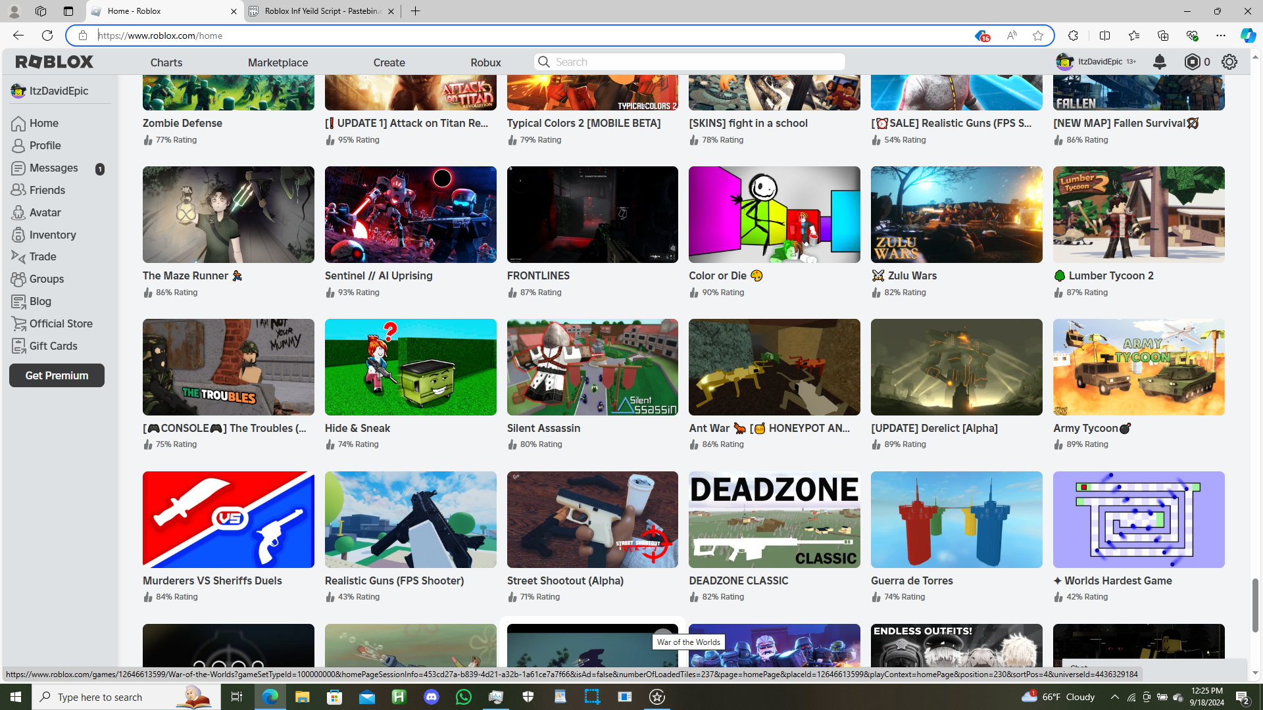Open the Charts navigation item
Image resolution: width=1263 pixels, height=710 pixels.
166,62
